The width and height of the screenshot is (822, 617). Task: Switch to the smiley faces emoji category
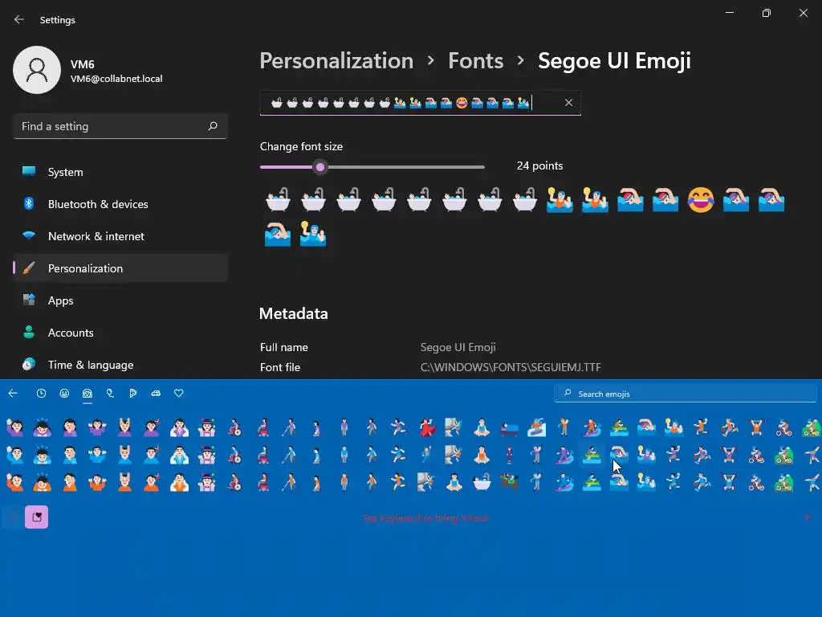tap(64, 394)
